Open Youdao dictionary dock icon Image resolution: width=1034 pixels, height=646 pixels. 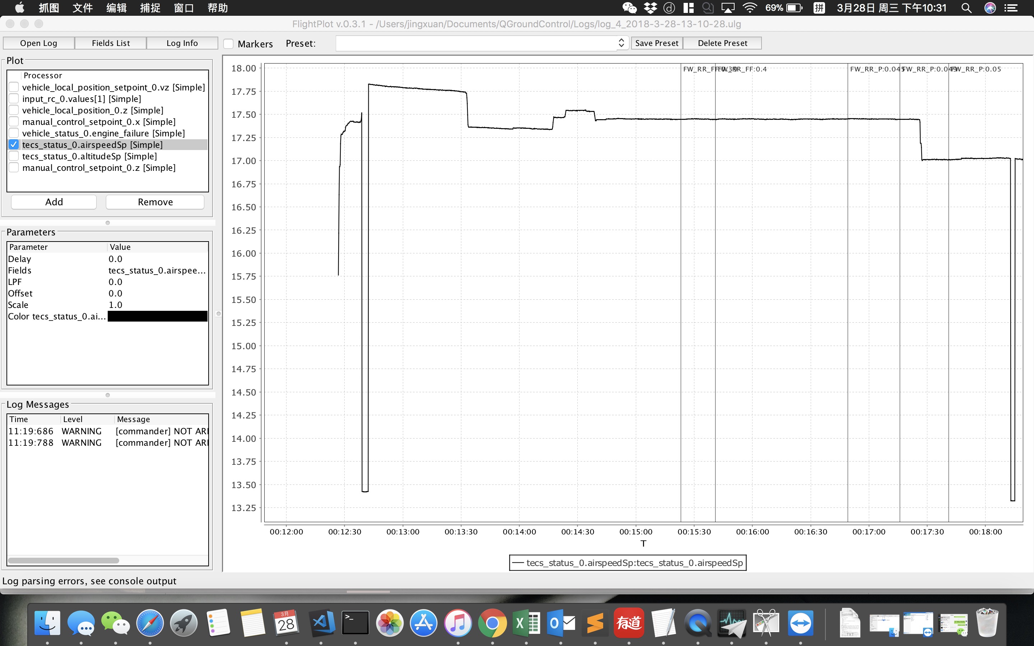629,623
